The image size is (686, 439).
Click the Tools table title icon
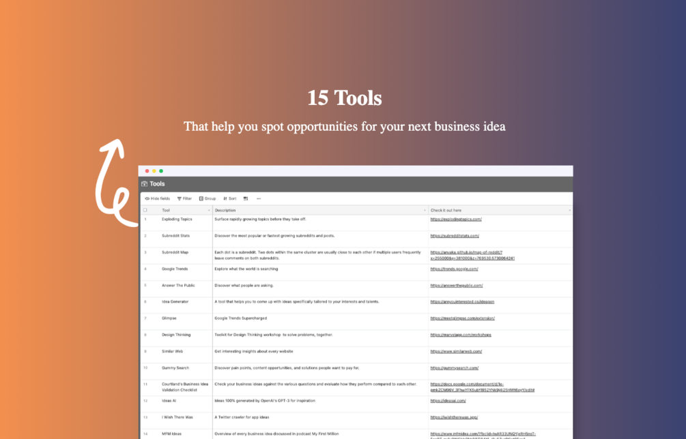point(145,184)
